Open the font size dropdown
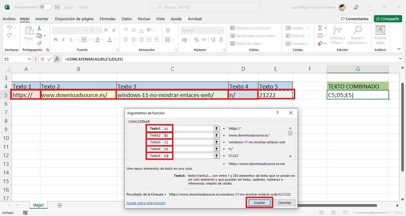This screenshot has width=406, height=216. tap(100, 30)
